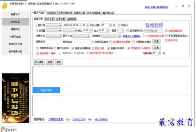Enable the 去标题品牌词 checkbox
Image resolution: width=196 pixels, height=132 pixels.
(x=93, y=42)
